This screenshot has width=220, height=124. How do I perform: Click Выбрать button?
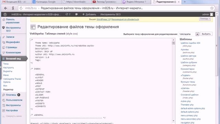click(206, 34)
